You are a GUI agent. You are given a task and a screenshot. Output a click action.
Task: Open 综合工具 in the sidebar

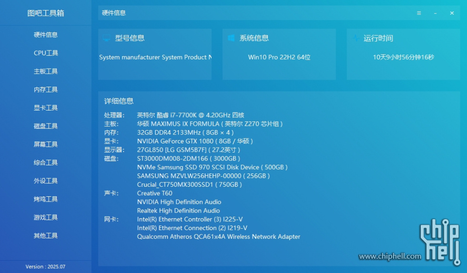pos(46,162)
